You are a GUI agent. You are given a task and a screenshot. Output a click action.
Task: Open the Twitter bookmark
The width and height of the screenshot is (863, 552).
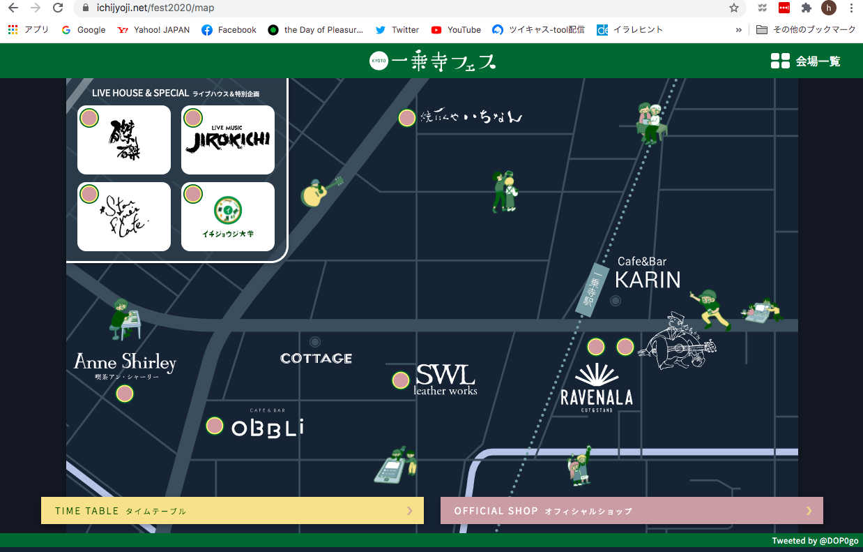click(397, 30)
